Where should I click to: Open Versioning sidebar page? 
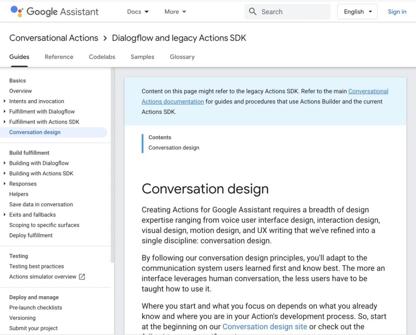click(22, 318)
